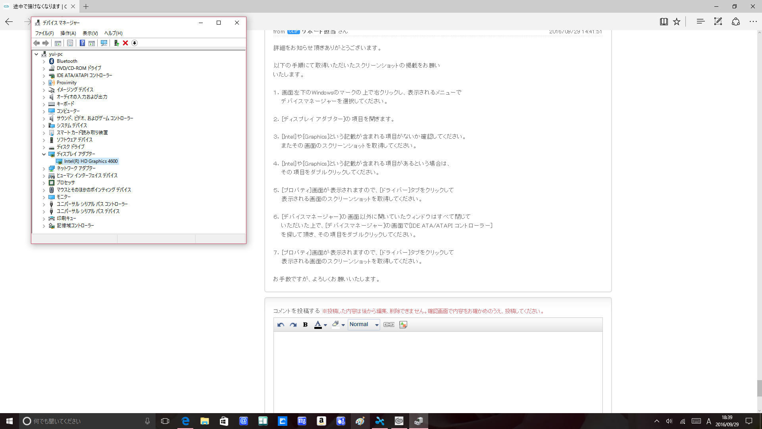Open the font color dropdown arrow
The height and width of the screenshot is (429, 762).
[x=325, y=325]
